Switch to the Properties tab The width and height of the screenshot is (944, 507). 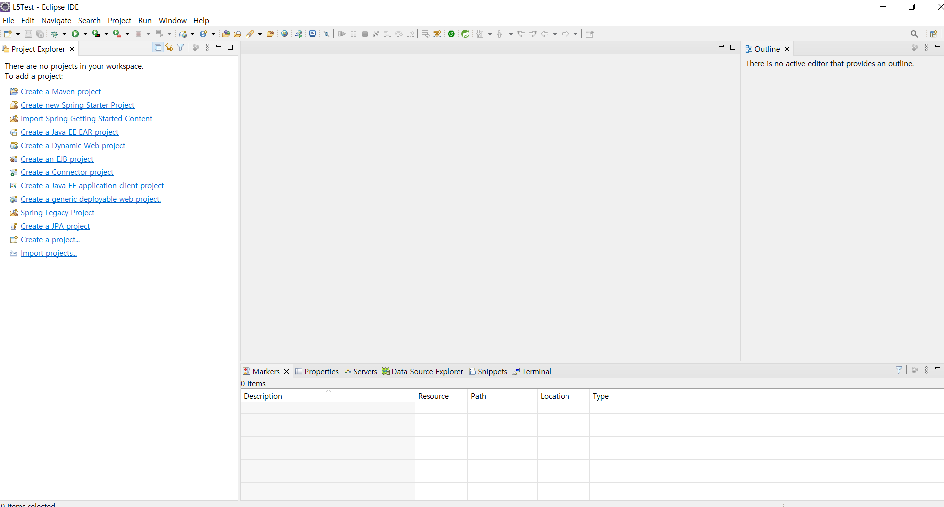[x=317, y=371]
